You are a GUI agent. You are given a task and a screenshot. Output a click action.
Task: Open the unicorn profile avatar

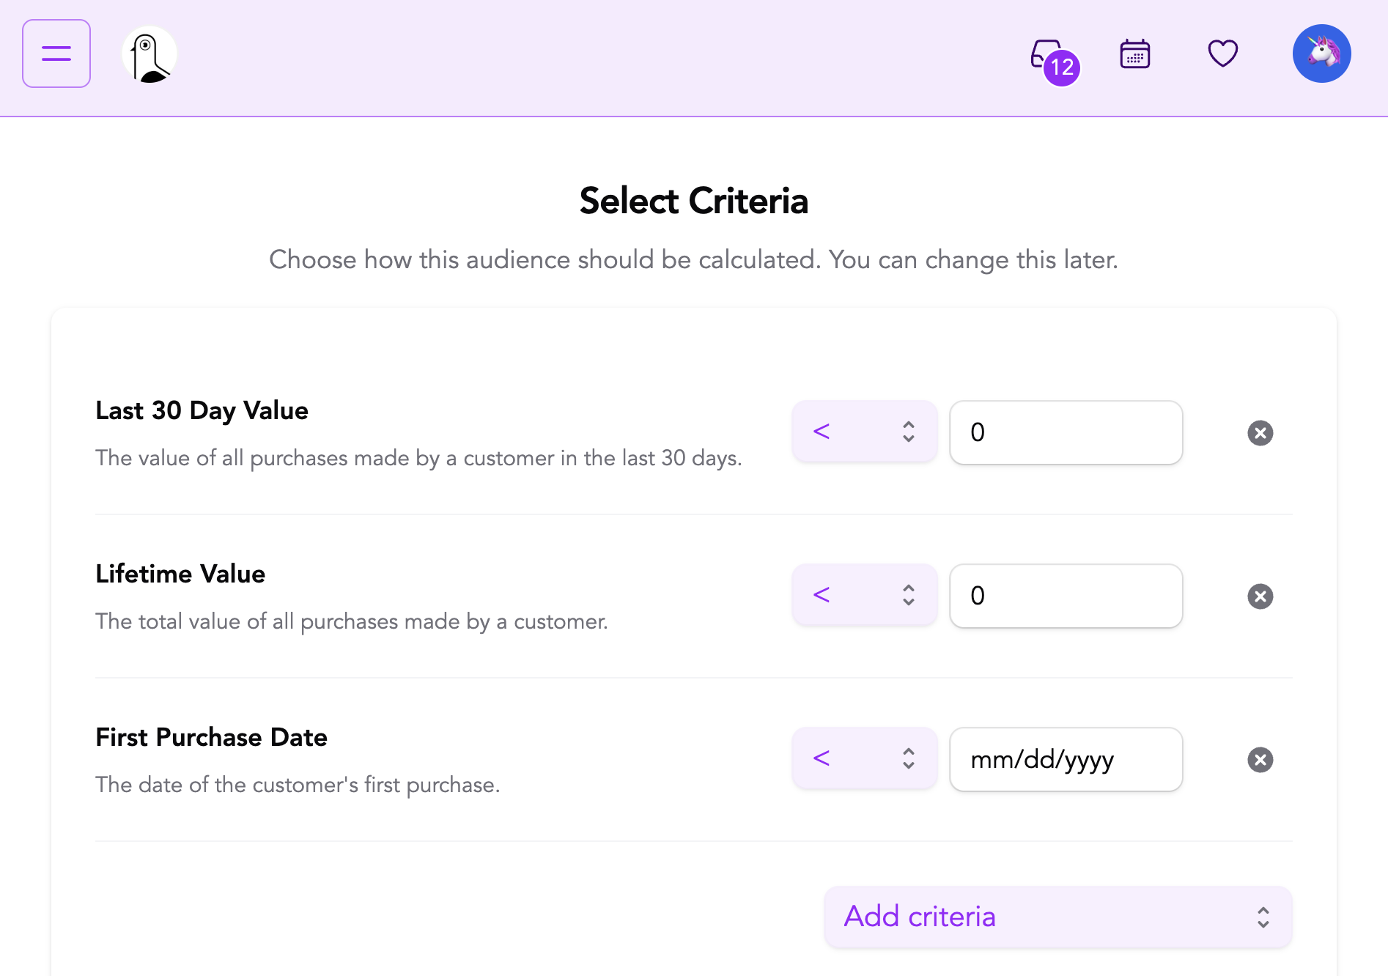1321,53
